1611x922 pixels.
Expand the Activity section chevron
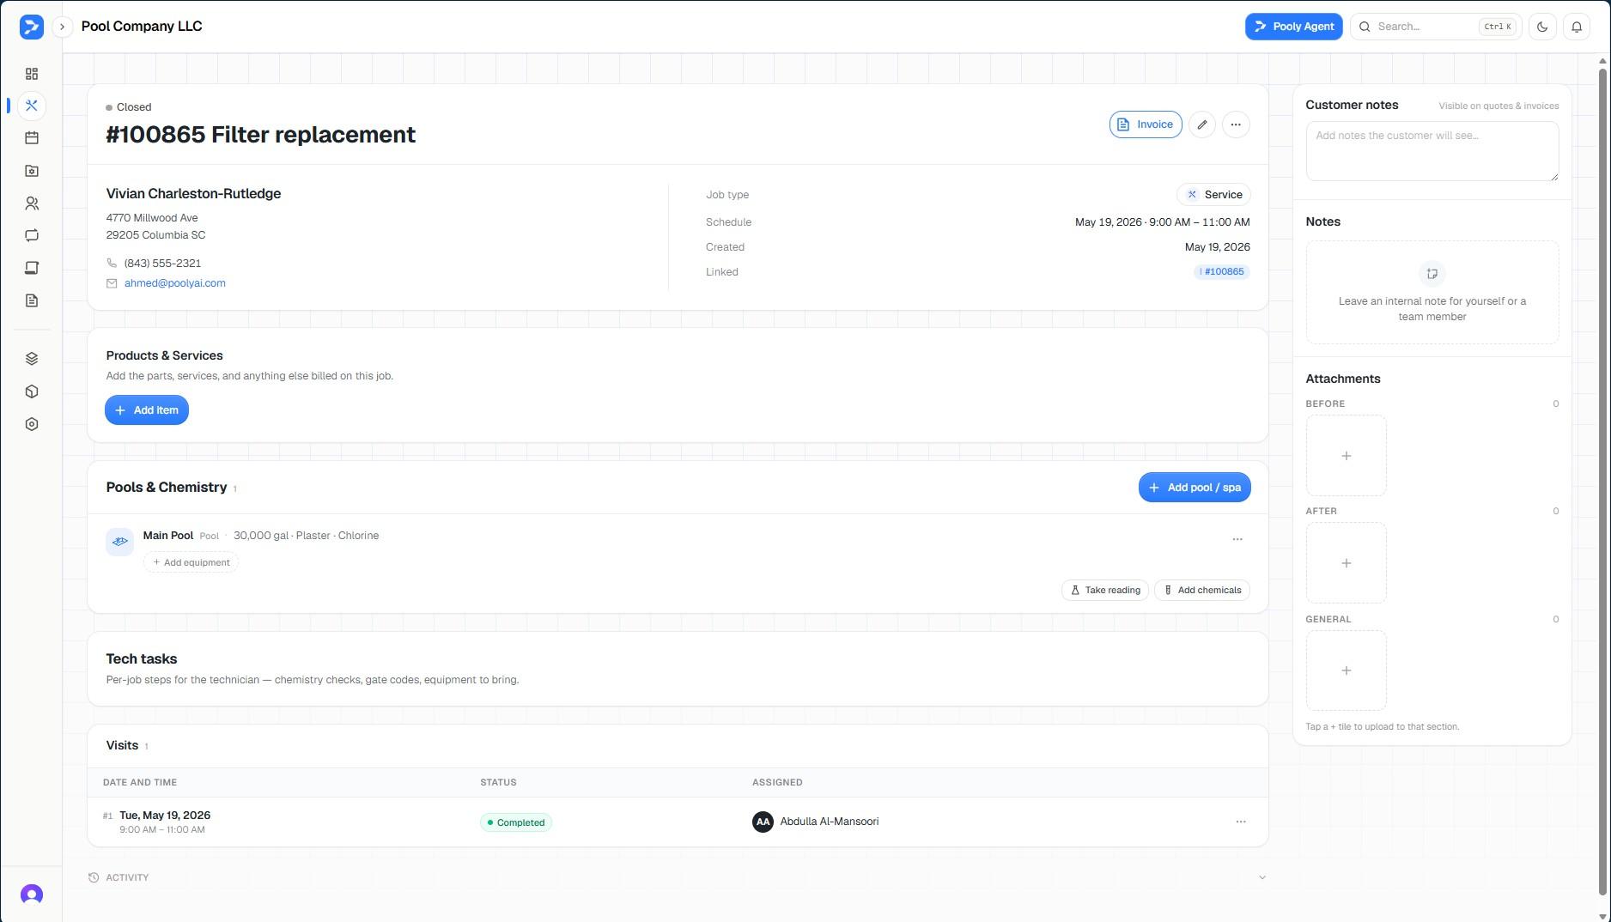[x=1261, y=877]
